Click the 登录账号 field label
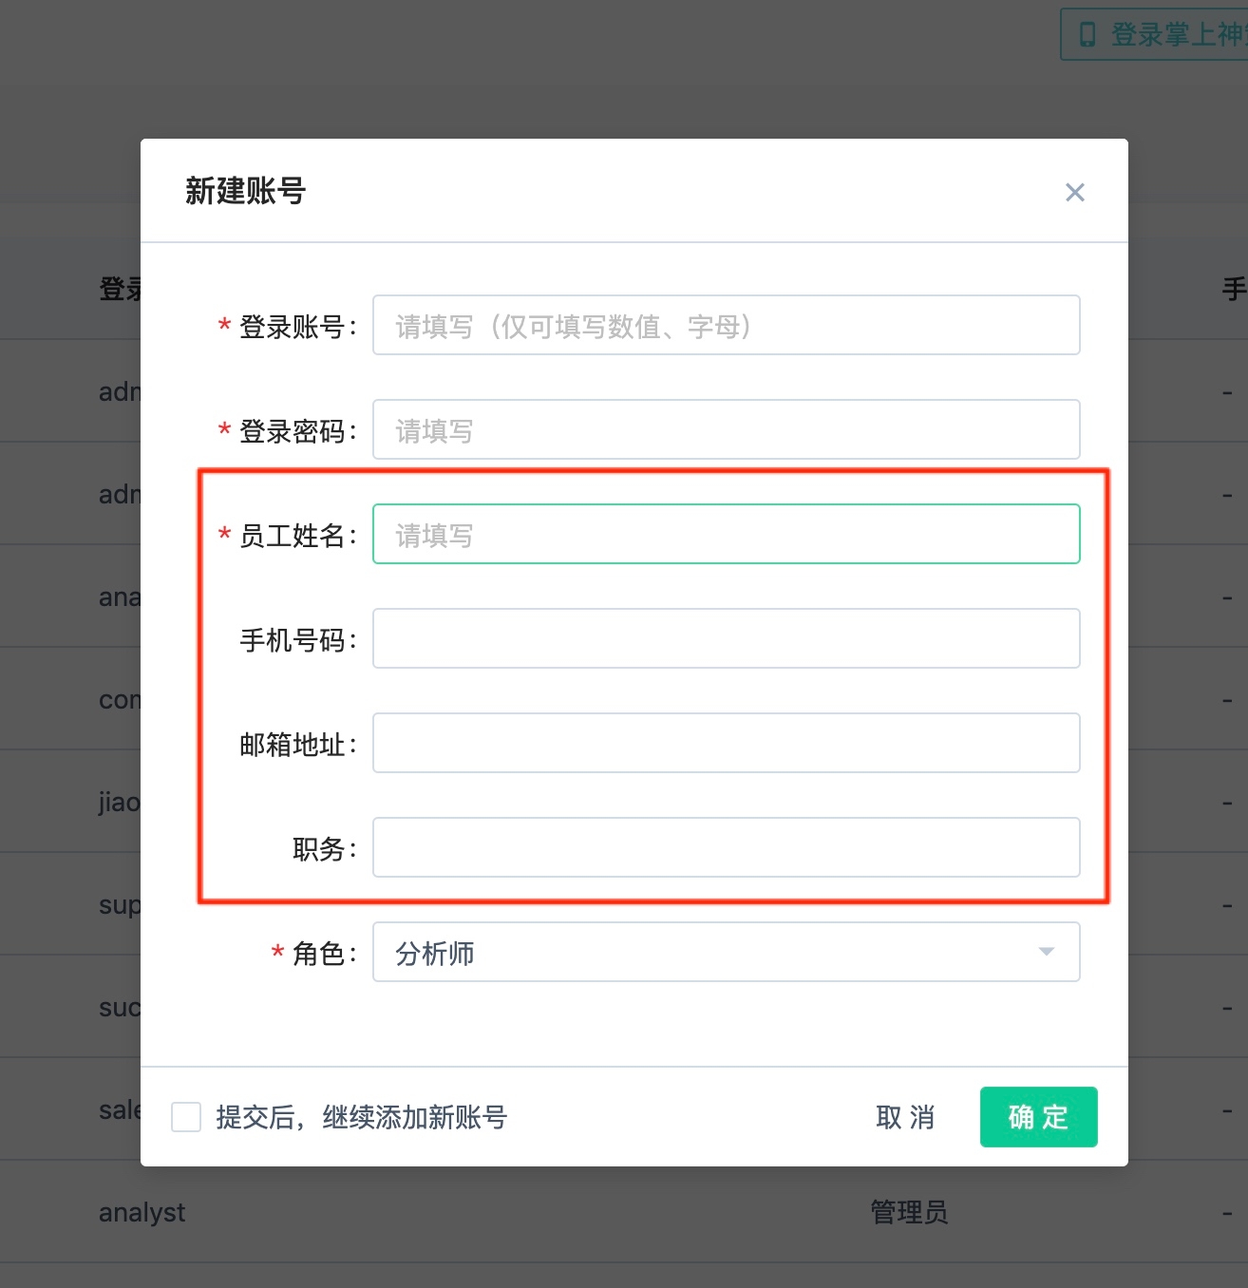The height and width of the screenshot is (1288, 1248). 292,327
